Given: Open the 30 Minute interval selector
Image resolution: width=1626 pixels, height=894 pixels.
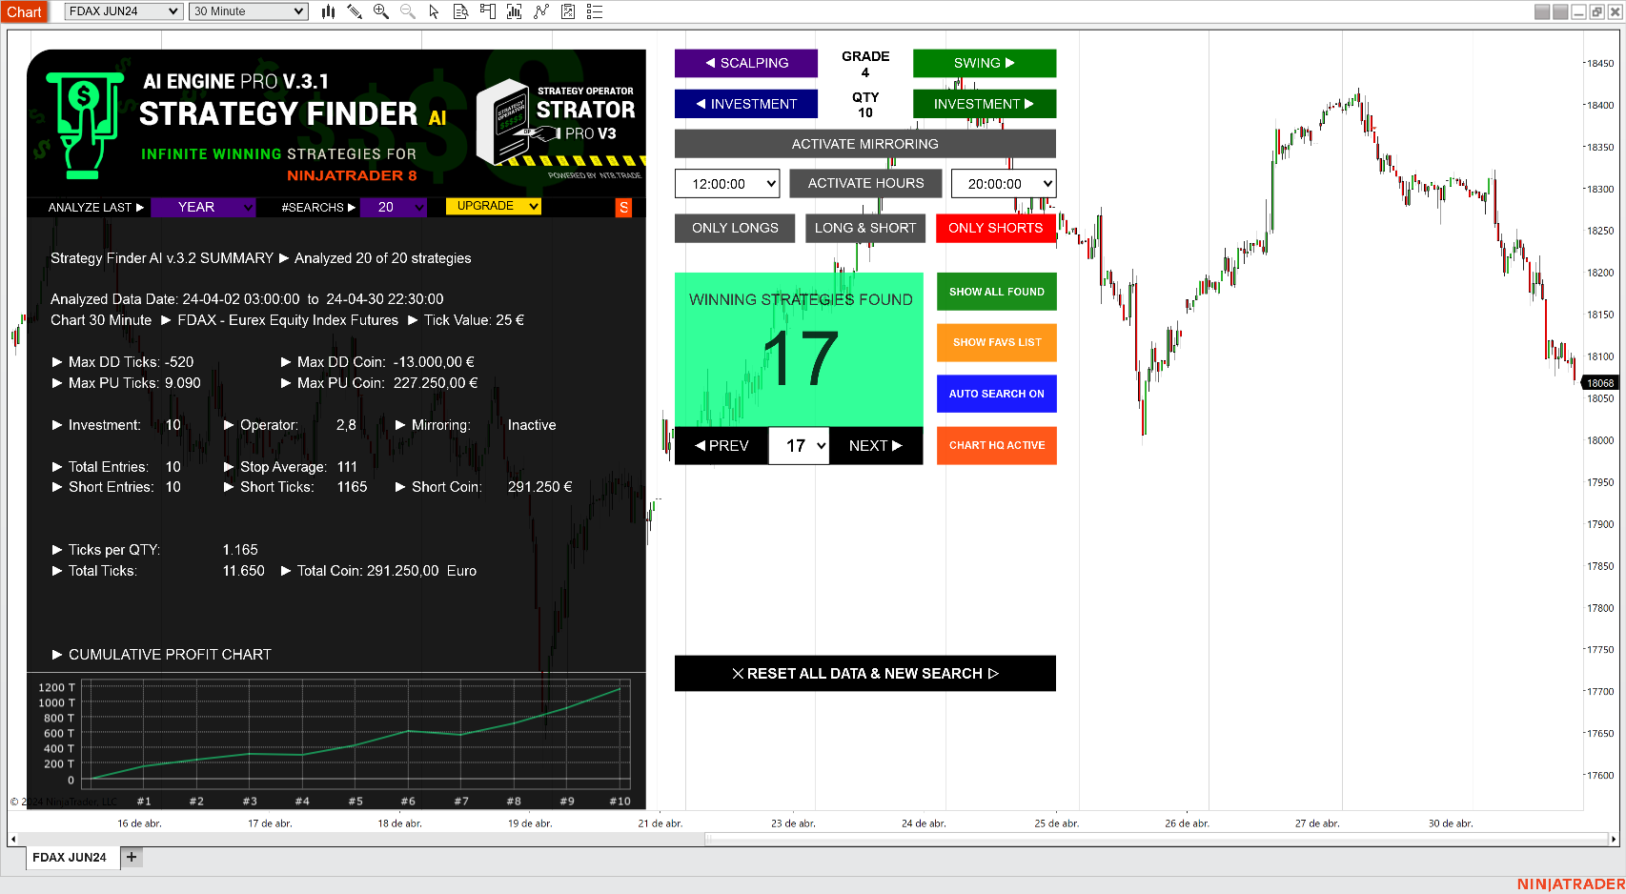Looking at the screenshot, I should pos(248,11).
